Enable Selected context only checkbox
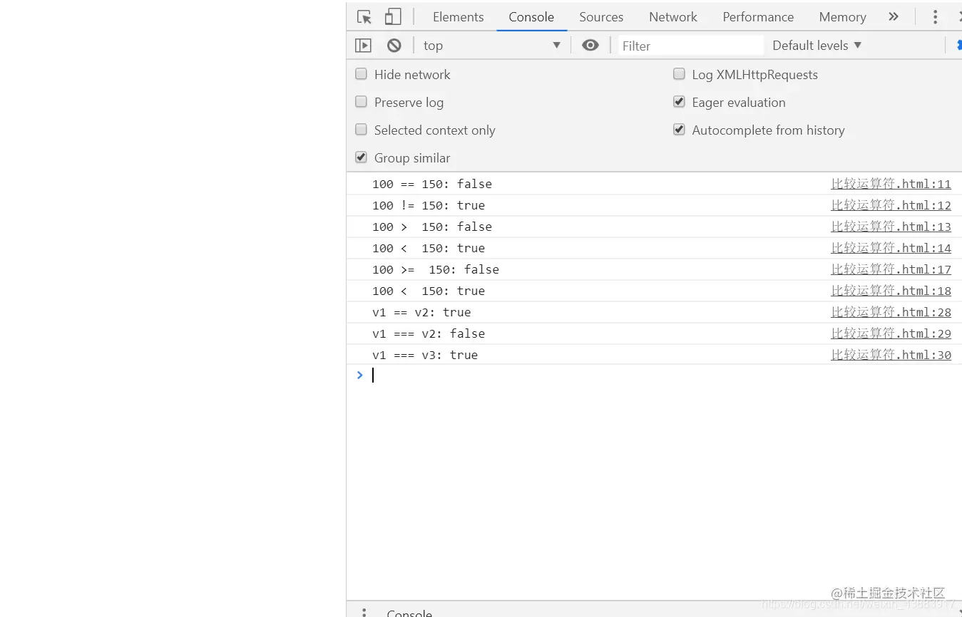This screenshot has width=962, height=617. coord(362,130)
